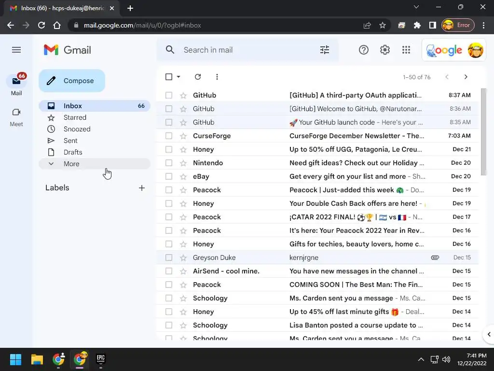Click the address bar URL
This screenshot has width=494, height=371.
[142, 25]
